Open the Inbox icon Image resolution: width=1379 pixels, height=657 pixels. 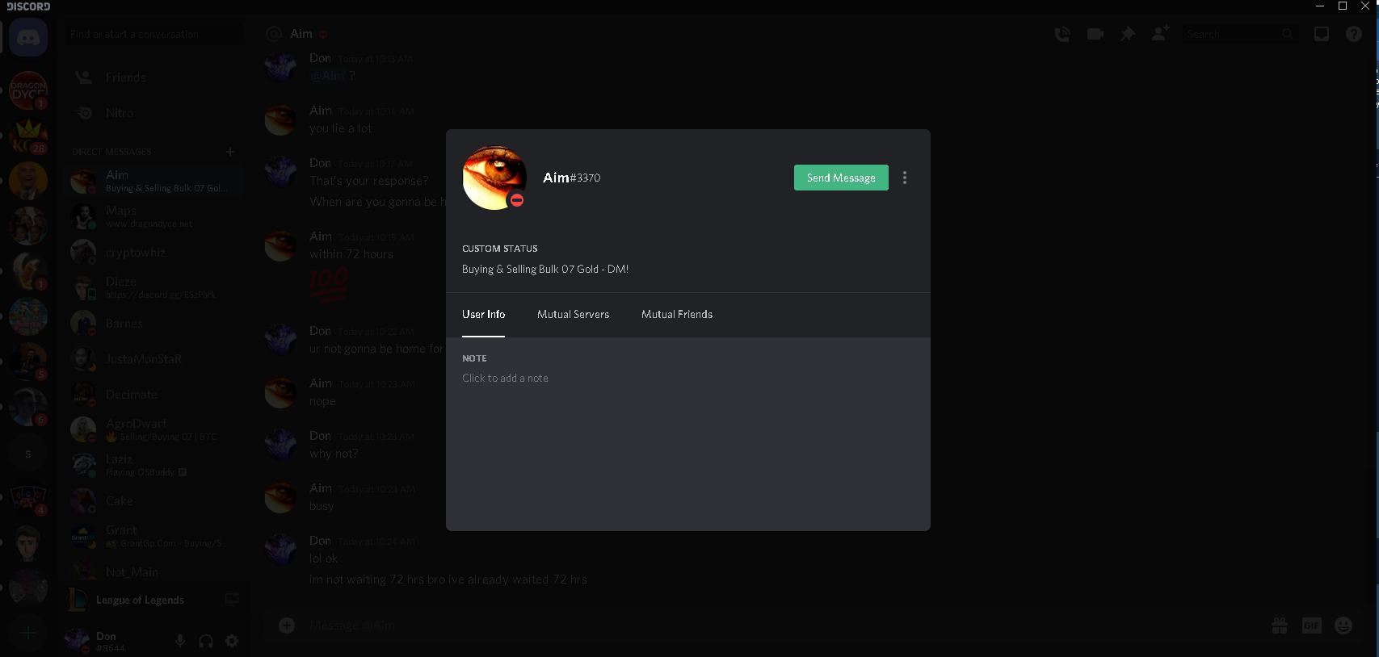pos(1322,34)
